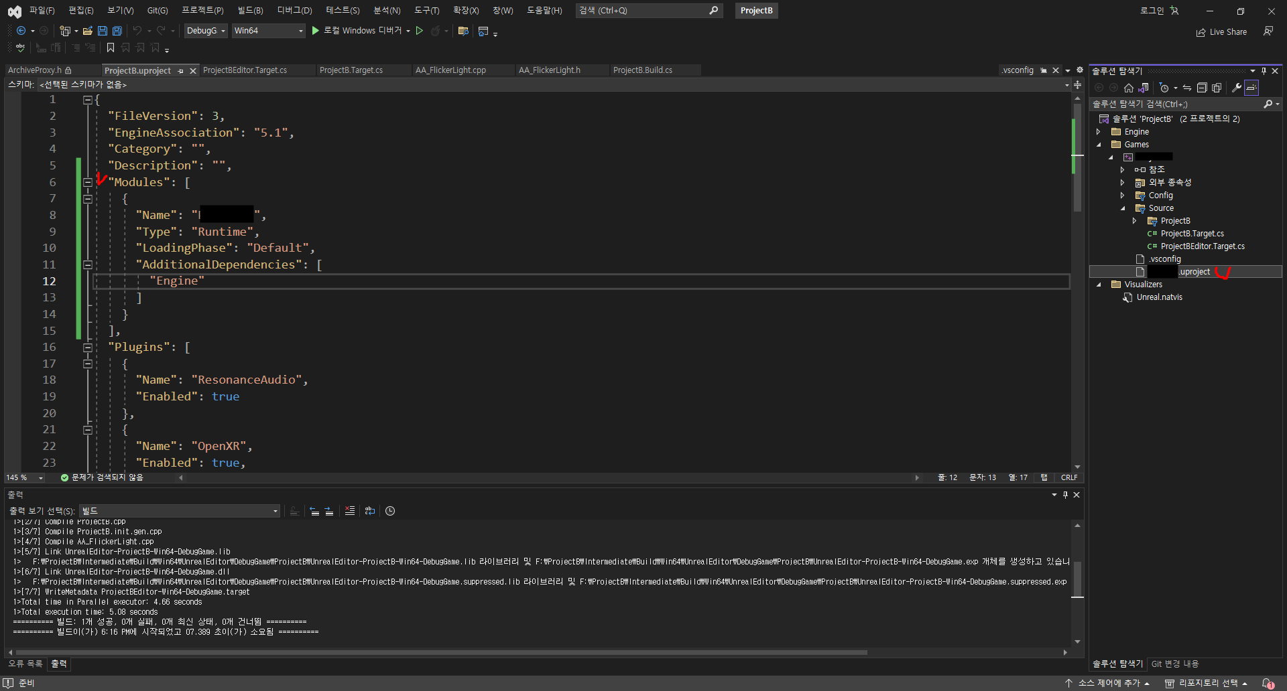
Task: Collapse the Games folder in Solution Explorer
Action: (1099, 145)
